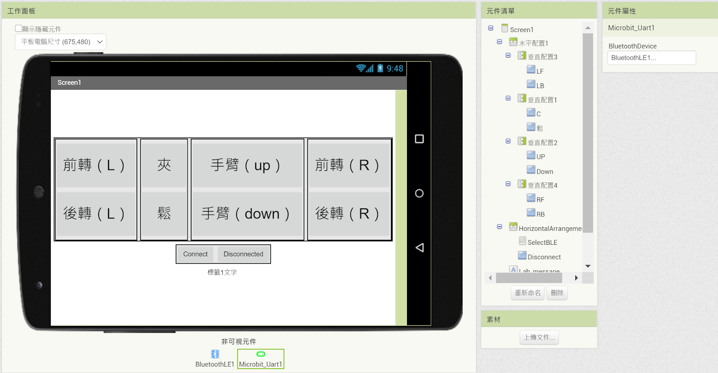Select the Microbit_Uart1 component icon

pos(261,354)
